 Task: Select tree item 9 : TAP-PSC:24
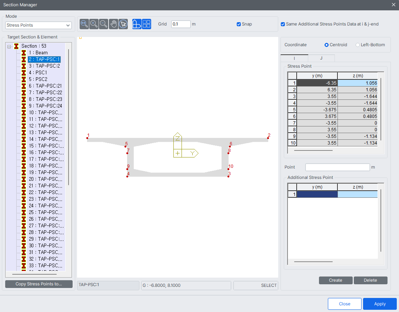pyautogui.click(x=45, y=106)
